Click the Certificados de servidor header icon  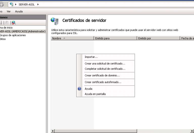coord(55,21)
